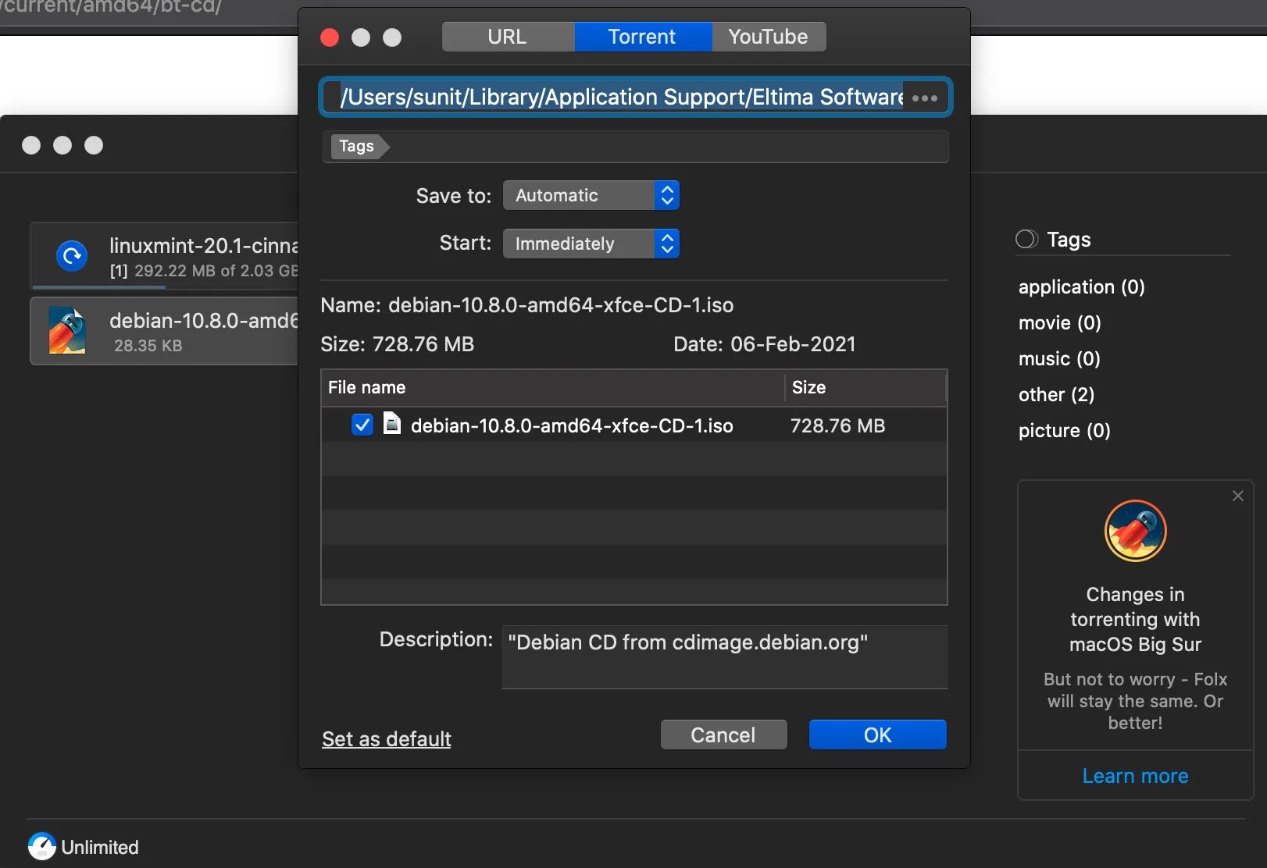Click the torrent file path input field
Viewport: 1267px width, 868px height.
pyautogui.click(x=635, y=97)
